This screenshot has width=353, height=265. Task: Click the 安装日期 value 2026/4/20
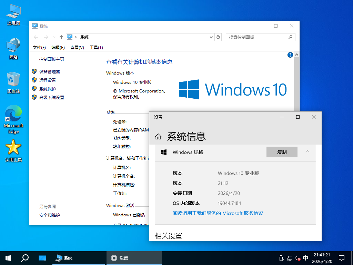pyautogui.click(x=229, y=193)
